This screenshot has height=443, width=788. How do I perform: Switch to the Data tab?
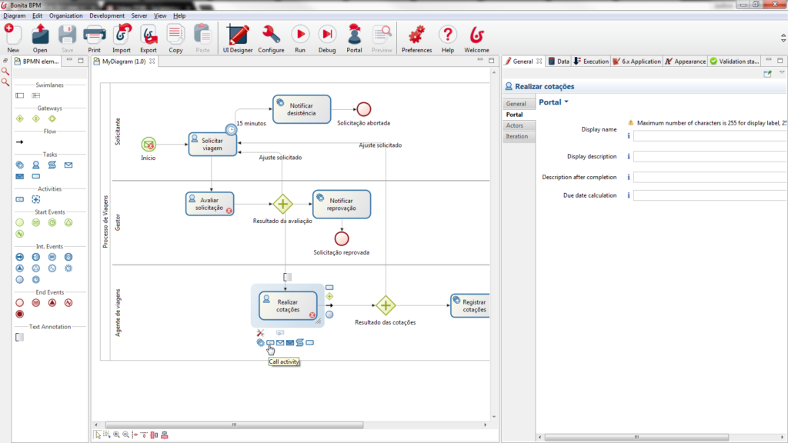[559, 62]
